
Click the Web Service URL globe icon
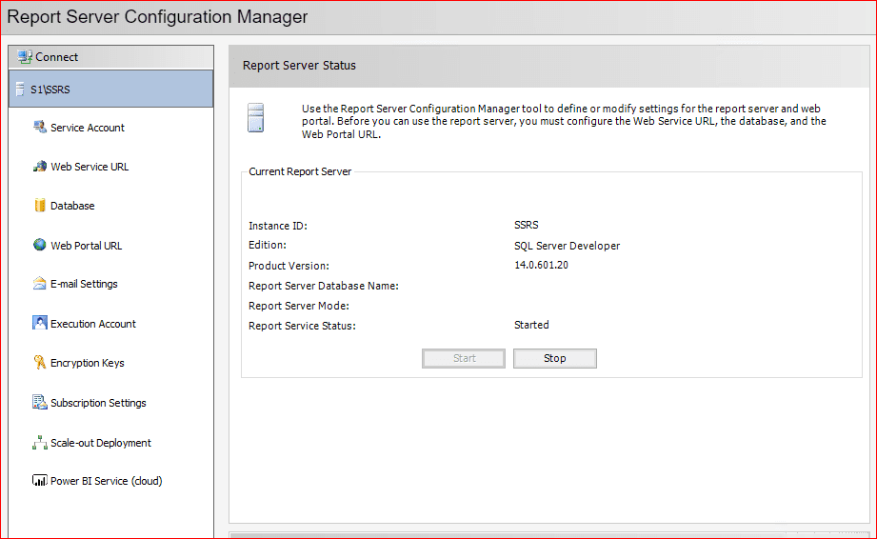point(40,167)
